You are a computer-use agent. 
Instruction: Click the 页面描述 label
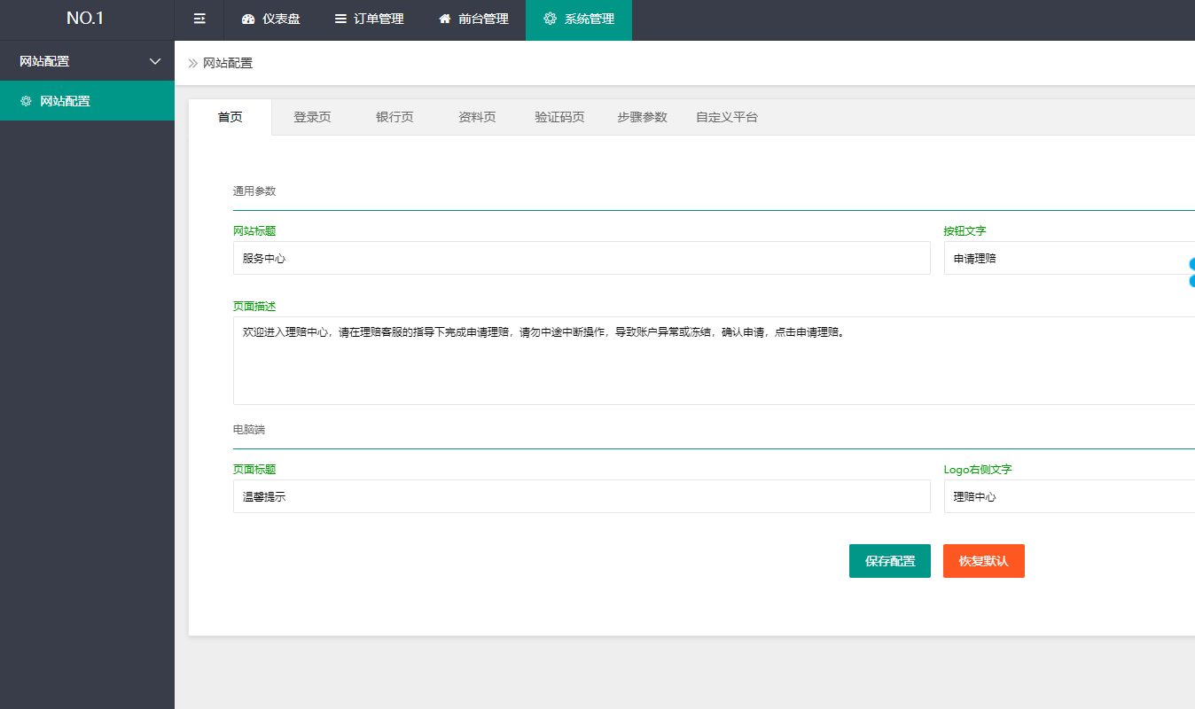click(x=254, y=306)
